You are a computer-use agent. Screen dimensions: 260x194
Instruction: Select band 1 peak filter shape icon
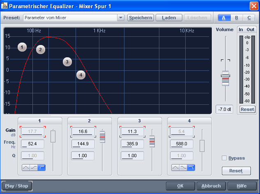tap(26, 168)
